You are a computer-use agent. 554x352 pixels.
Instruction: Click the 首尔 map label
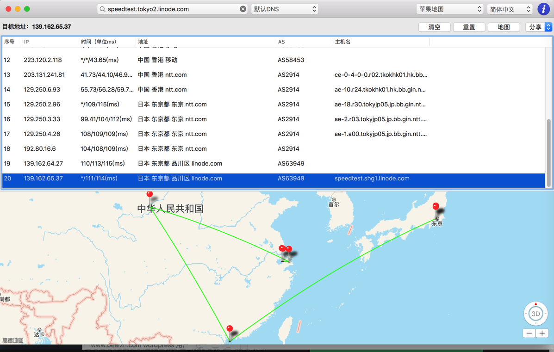pyautogui.click(x=334, y=204)
